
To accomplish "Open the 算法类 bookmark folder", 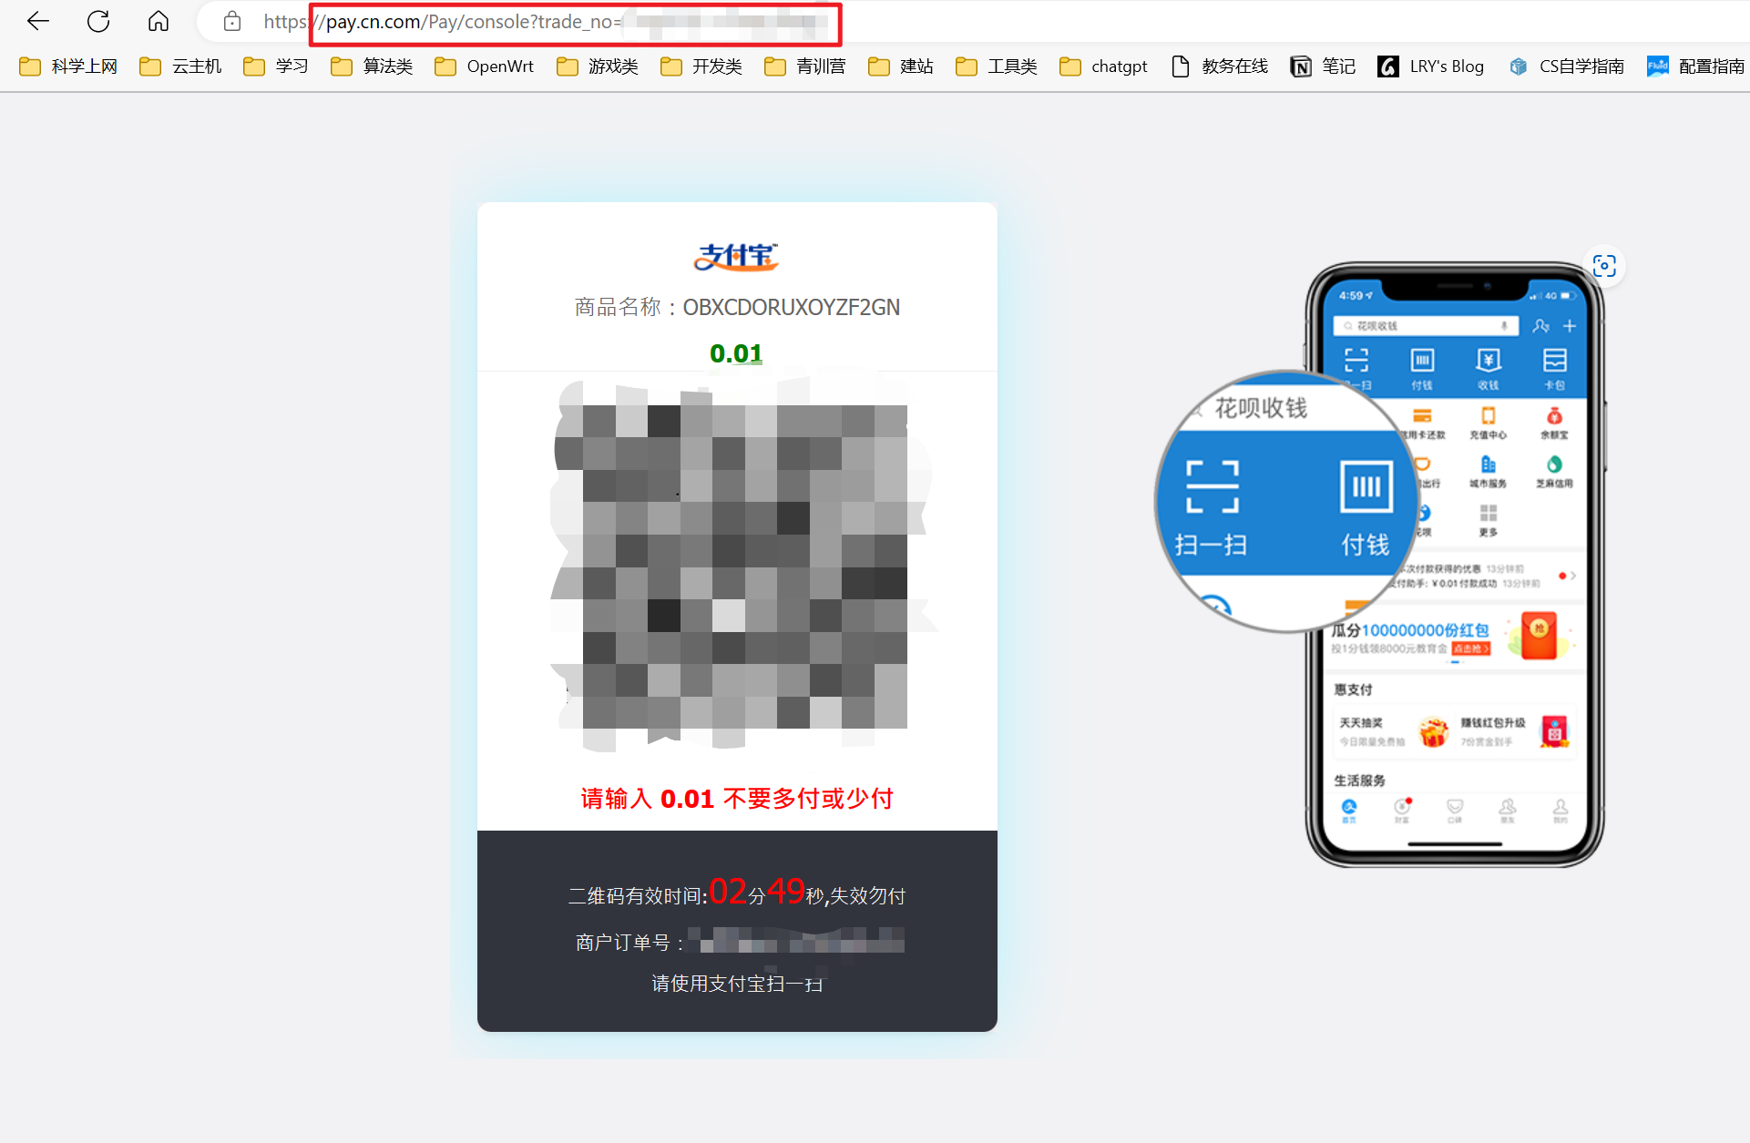I will click(x=373, y=66).
